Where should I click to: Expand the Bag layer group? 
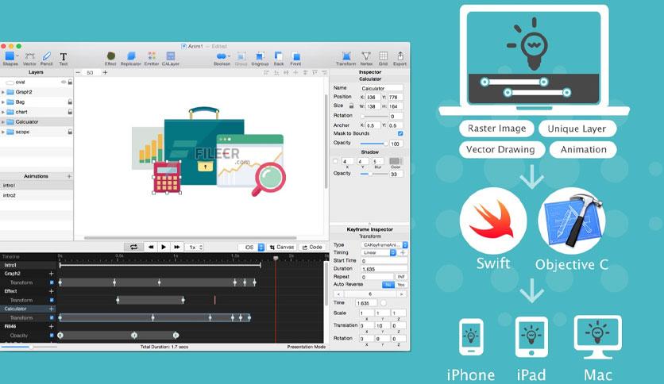coord(3,102)
